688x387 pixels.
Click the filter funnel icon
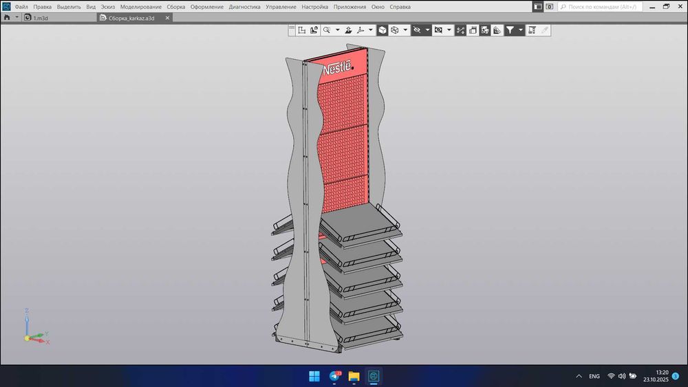[x=510, y=30]
